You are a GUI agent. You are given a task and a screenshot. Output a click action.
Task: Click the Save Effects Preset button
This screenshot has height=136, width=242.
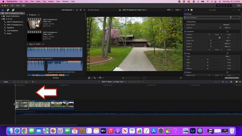(231, 78)
